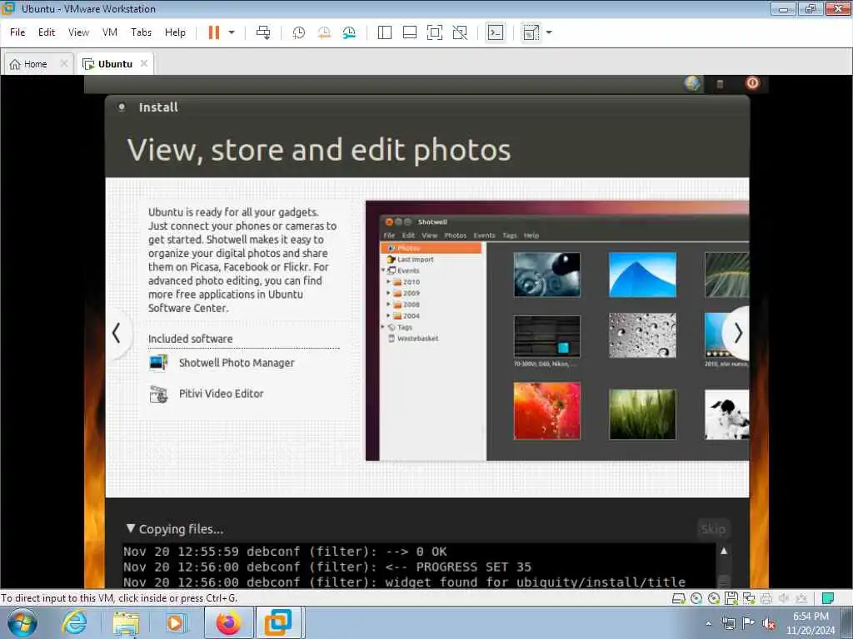Take a snapshot of the virtual machine
The width and height of the screenshot is (853, 639).
[x=299, y=32]
